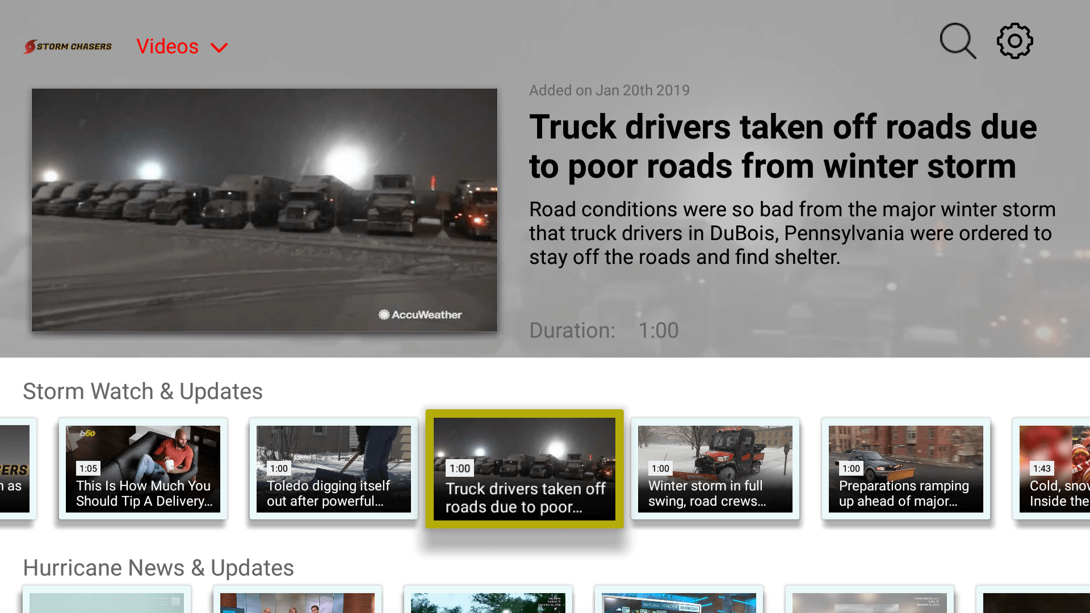Expand the Videos dropdown menu

182,46
